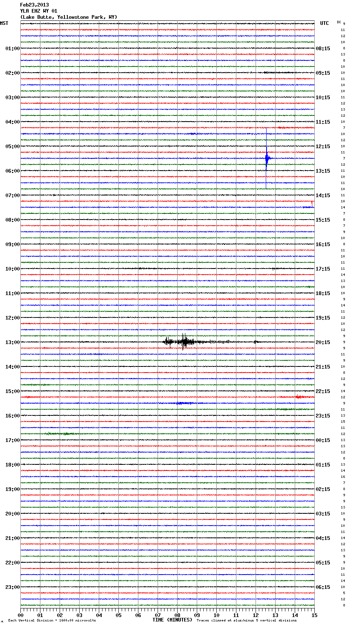Click the 21:15 UTC time label

(323, 367)
